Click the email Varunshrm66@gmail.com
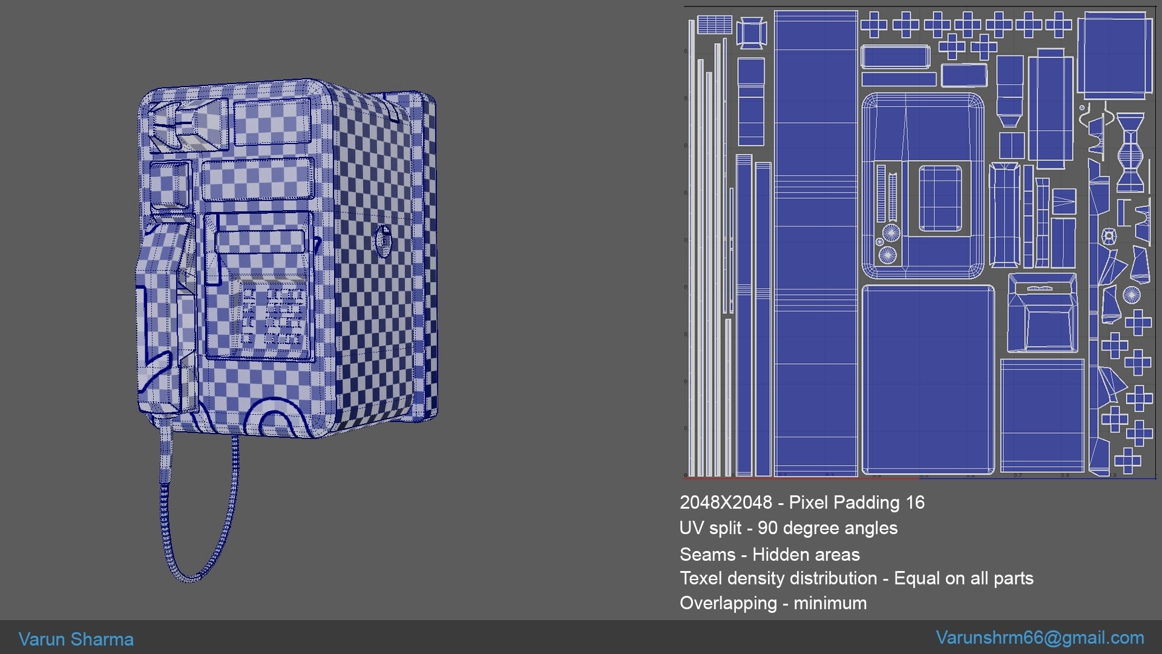This screenshot has height=654, width=1162. (1040, 638)
